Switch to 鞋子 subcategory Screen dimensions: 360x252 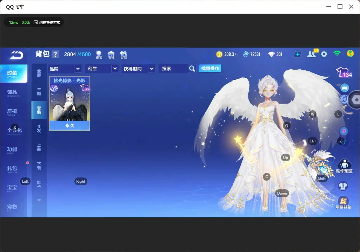39,184
